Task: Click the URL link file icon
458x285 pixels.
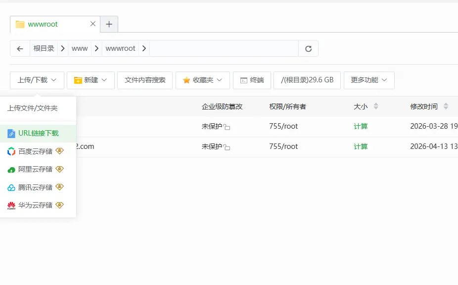Action: (x=11, y=134)
